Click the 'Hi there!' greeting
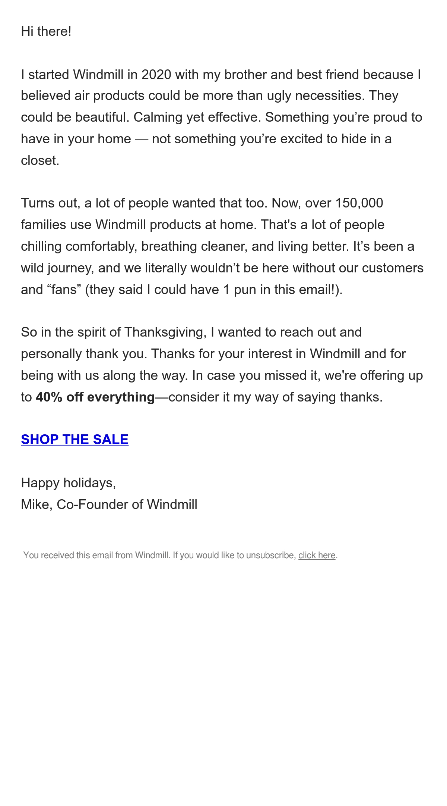The image size is (447, 806). point(46,31)
